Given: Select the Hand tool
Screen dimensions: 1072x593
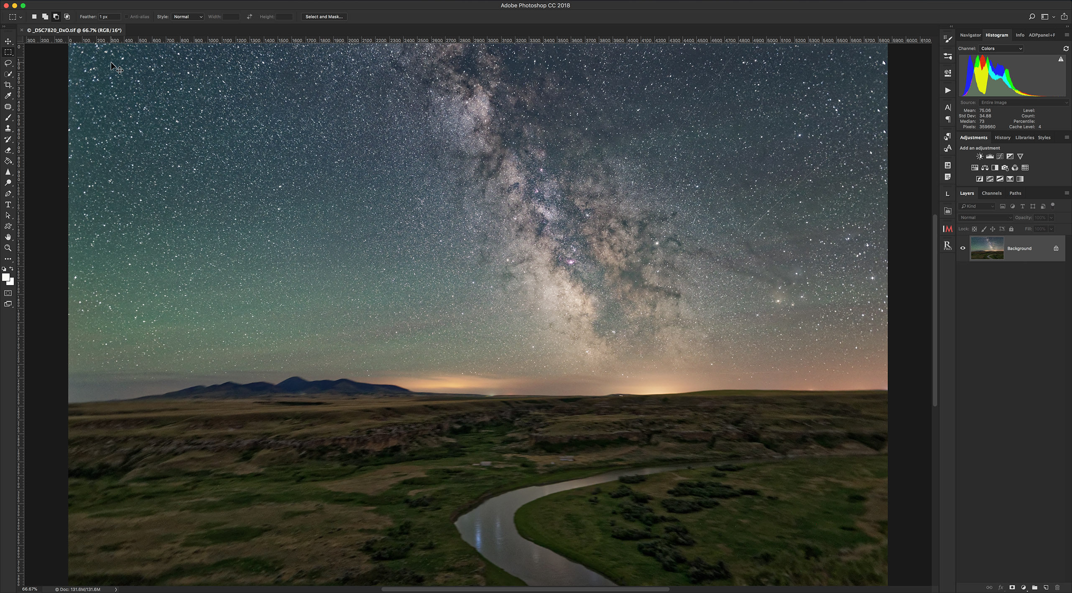Looking at the screenshot, I should click(8, 237).
